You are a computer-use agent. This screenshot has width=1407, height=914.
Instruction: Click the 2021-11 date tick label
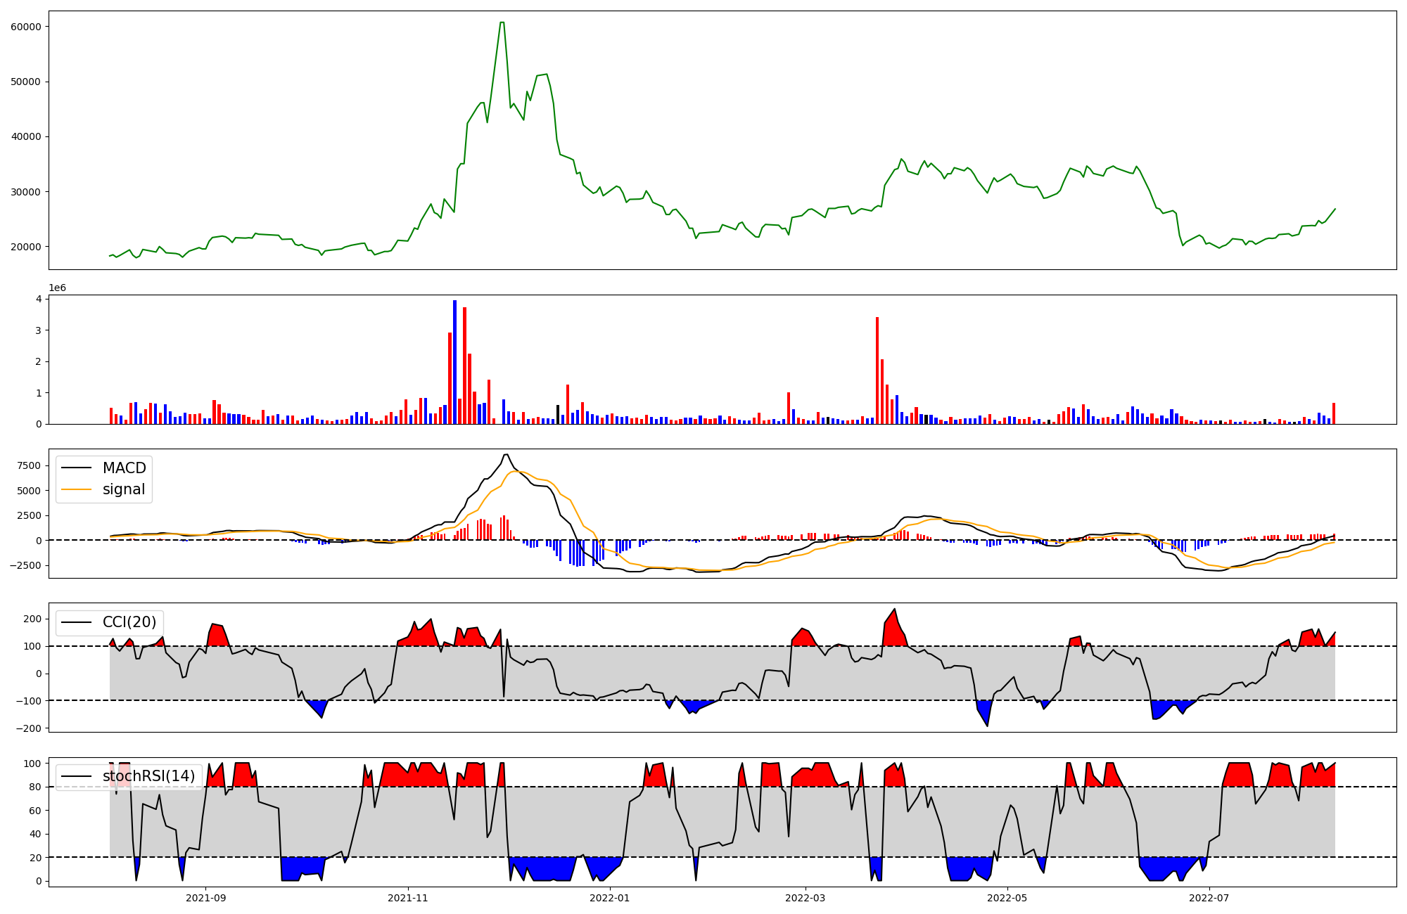(x=408, y=898)
